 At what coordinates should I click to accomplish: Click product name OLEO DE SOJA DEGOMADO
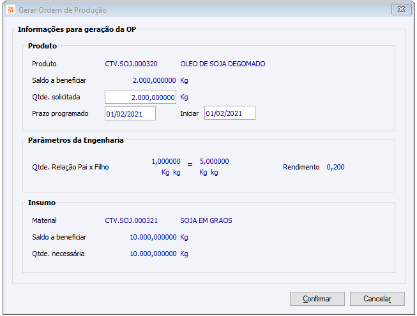[223, 64]
